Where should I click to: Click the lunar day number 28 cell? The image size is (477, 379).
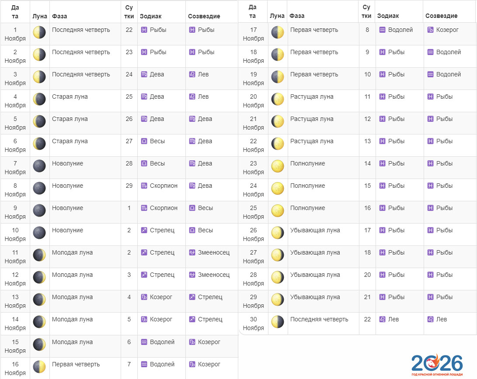click(x=129, y=163)
